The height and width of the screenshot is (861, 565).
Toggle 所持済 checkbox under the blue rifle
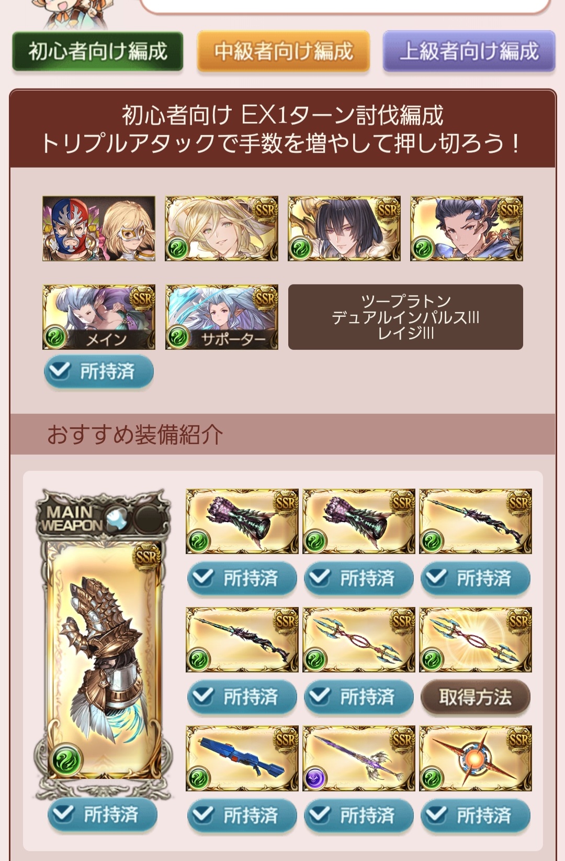coord(242,815)
